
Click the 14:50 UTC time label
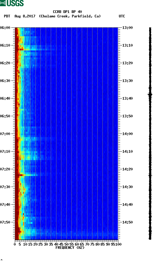pos(127,222)
